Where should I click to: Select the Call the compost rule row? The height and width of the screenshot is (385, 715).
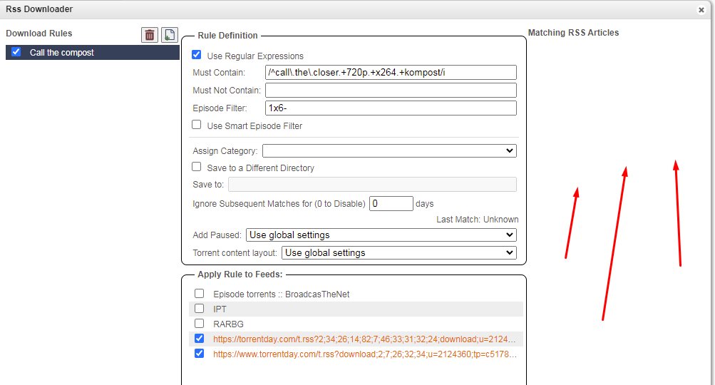point(93,53)
